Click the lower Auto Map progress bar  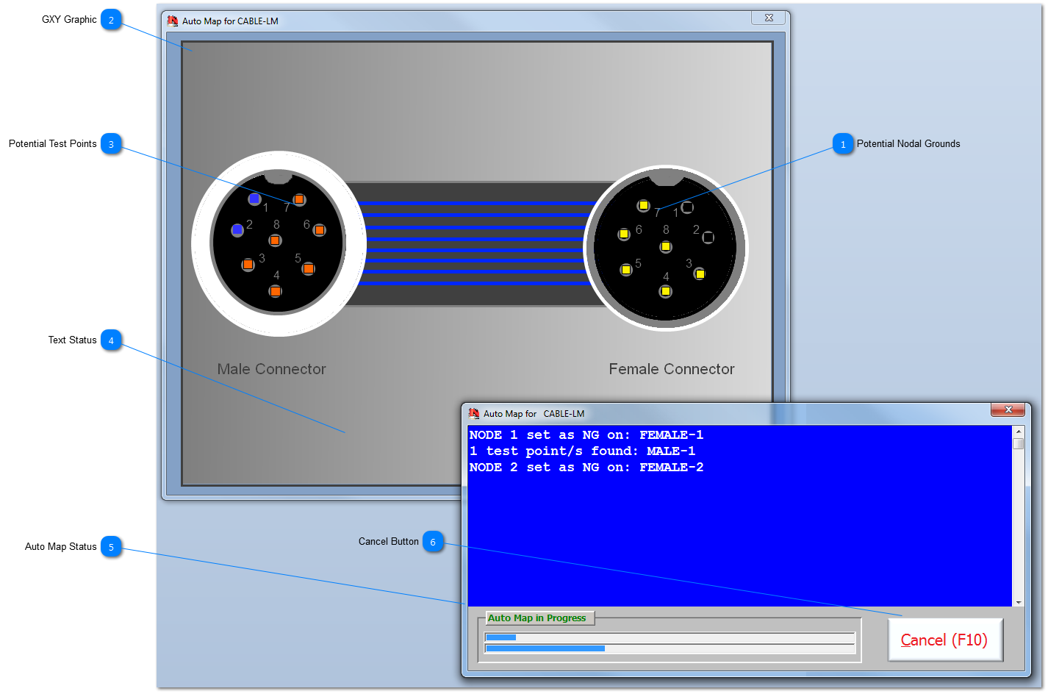coord(670,648)
